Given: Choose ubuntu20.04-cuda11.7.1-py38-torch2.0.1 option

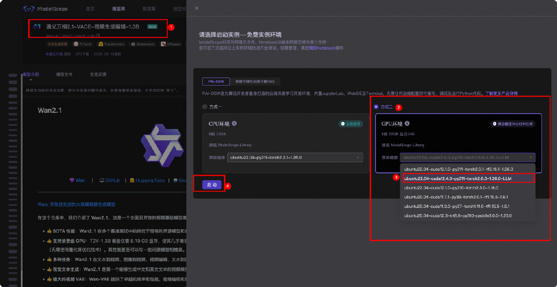Looking at the screenshot, I should click(467, 196).
